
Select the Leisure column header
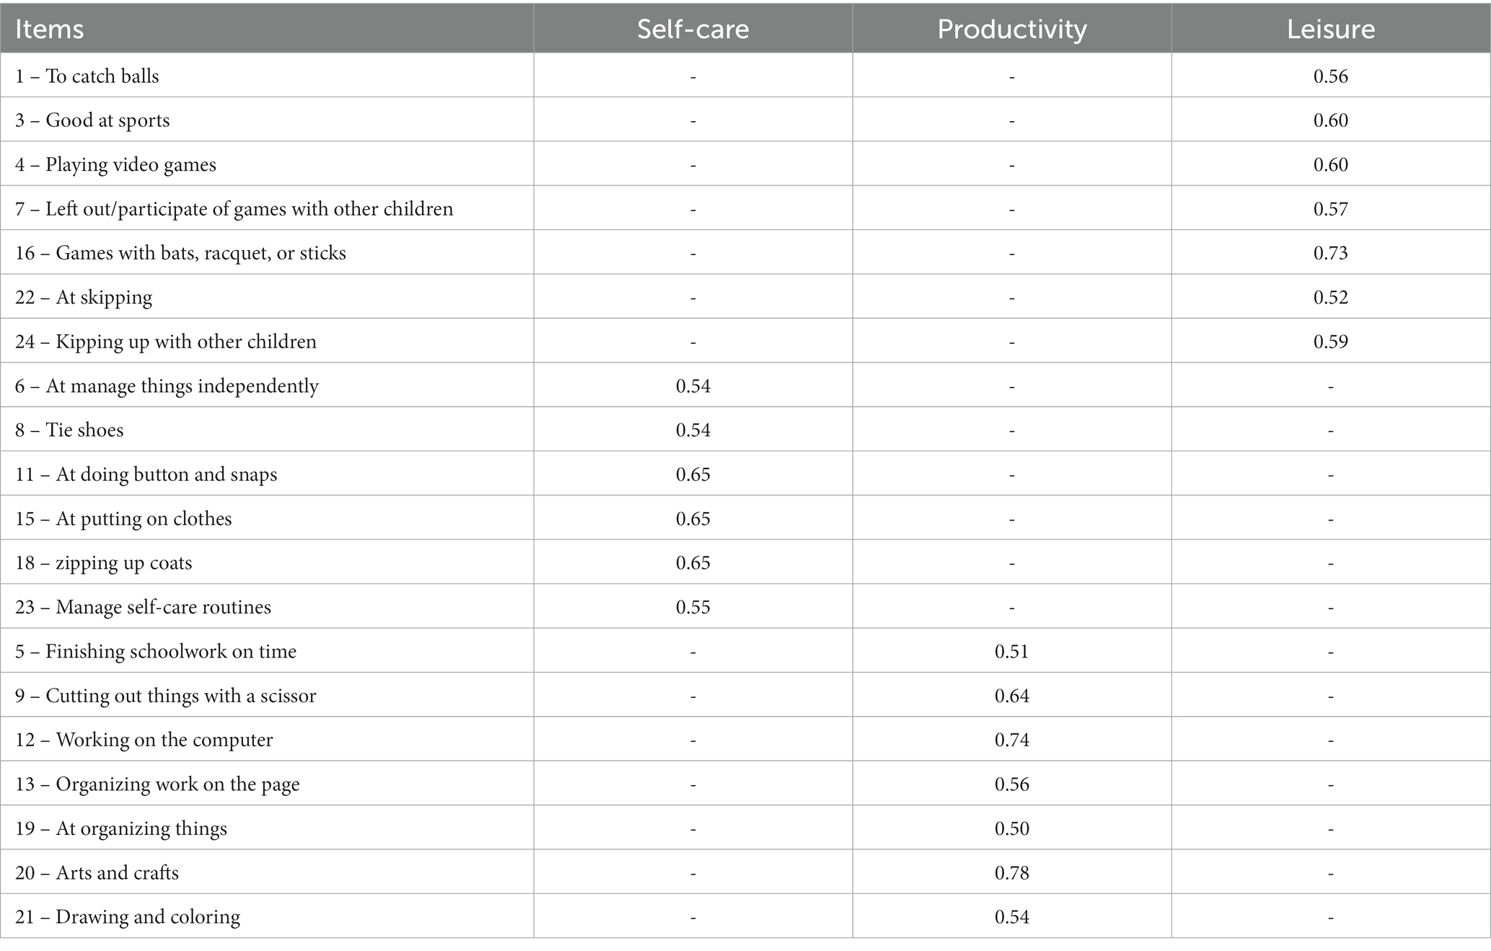click(1331, 29)
